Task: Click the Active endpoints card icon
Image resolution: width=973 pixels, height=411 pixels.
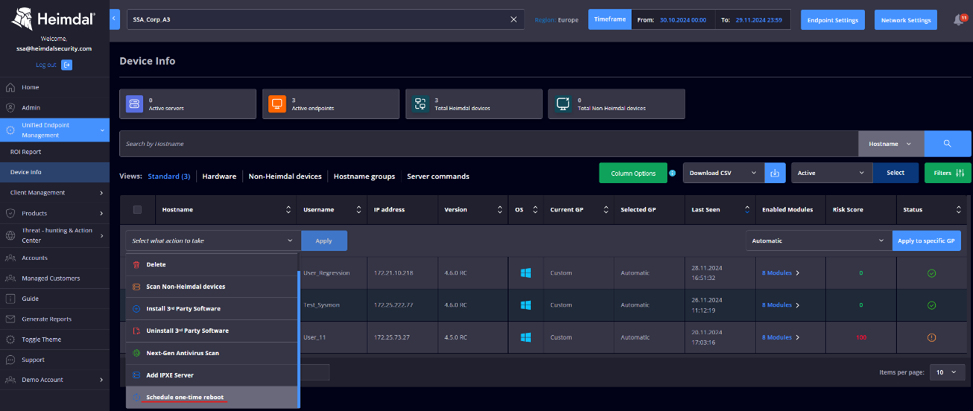Action: 277,104
